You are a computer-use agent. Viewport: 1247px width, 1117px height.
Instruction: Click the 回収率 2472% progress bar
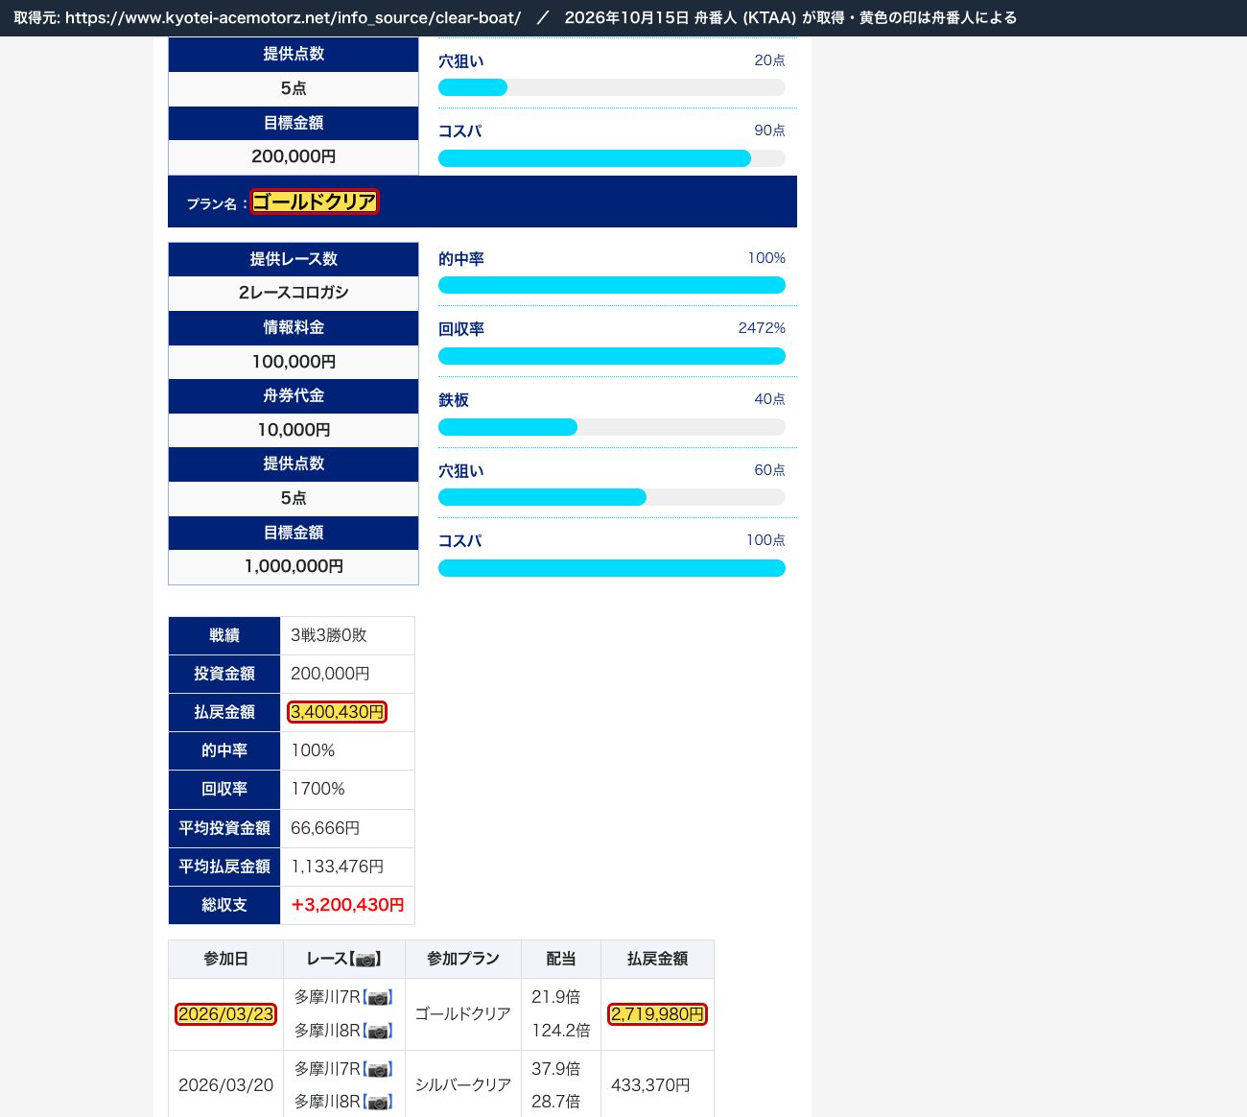612,356
